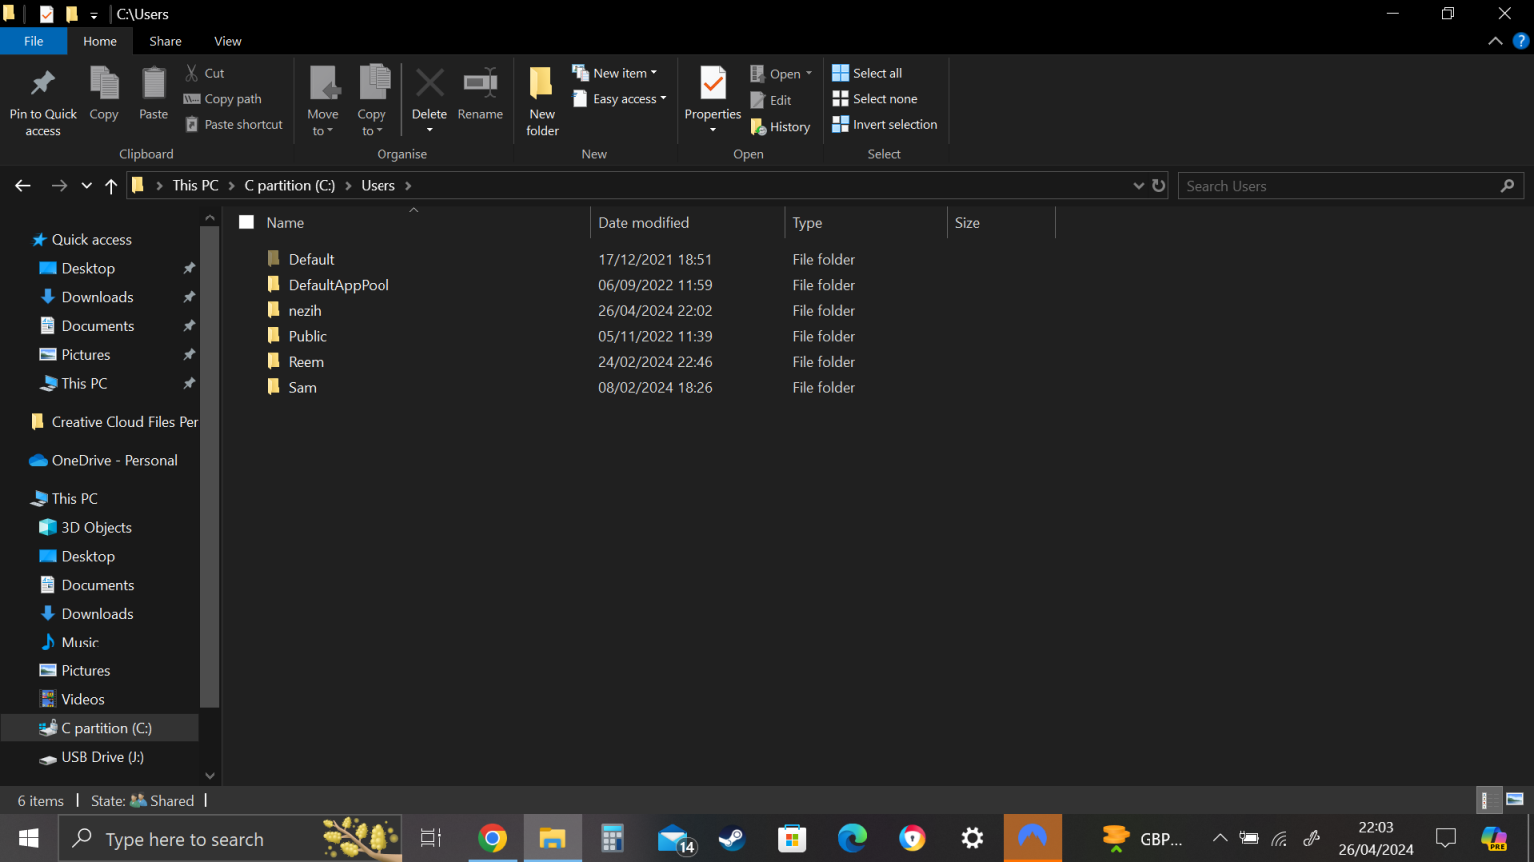
Task: Open the File menu
Action: 33,41
